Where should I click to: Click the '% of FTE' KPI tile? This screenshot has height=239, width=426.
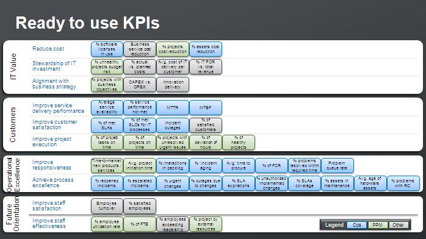click(140, 224)
